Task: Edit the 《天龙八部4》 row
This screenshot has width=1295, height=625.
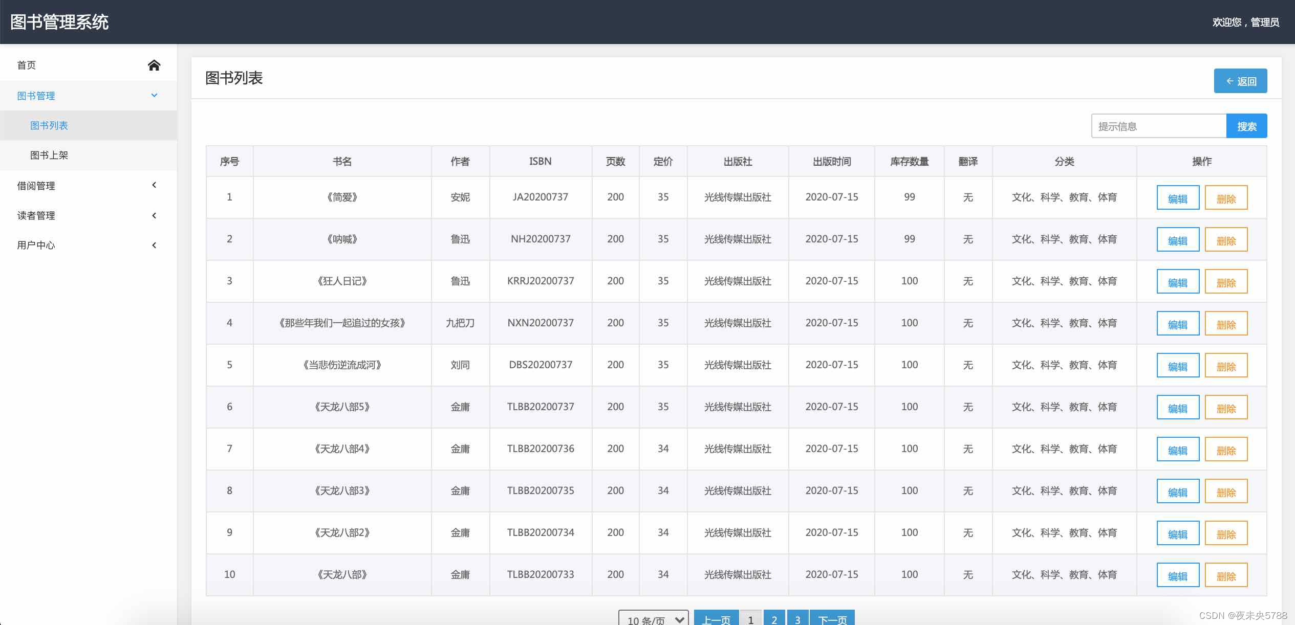Action: pyautogui.click(x=1178, y=450)
